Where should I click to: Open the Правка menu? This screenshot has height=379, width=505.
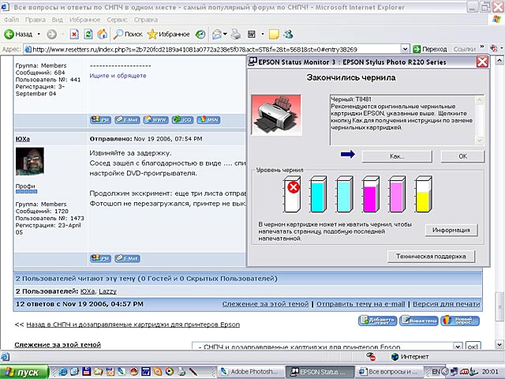pos(35,20)
